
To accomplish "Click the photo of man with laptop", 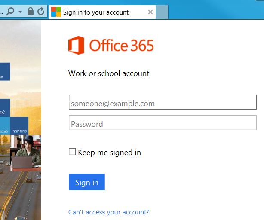I will (x=26, y=153).
